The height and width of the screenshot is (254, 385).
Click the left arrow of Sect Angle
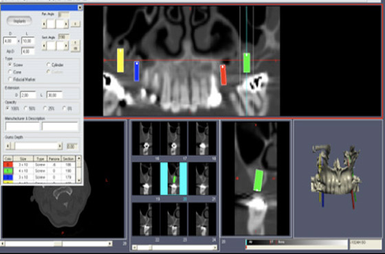click(44, 45)
